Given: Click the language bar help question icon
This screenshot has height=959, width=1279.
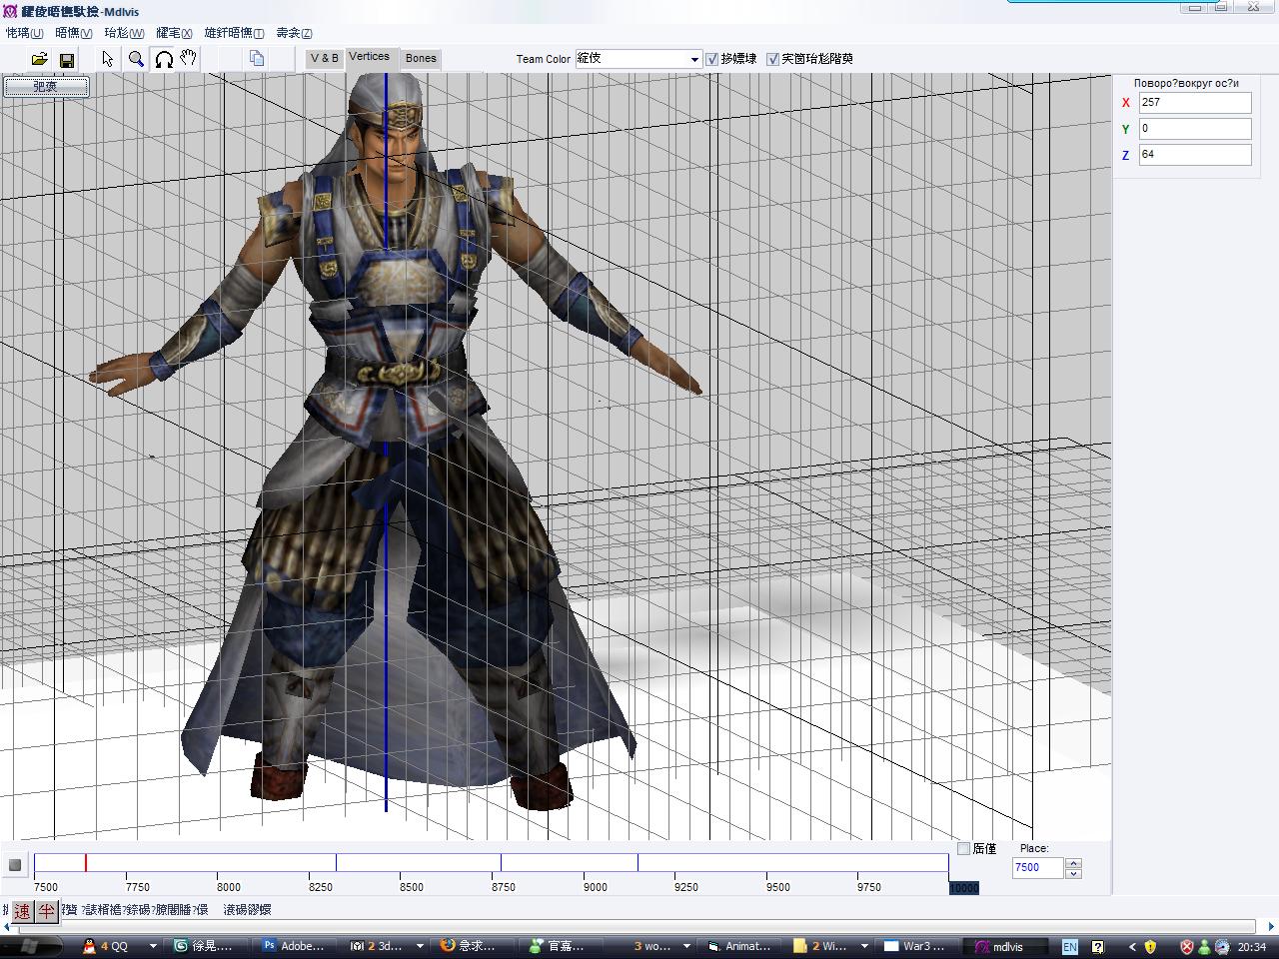Looking at the screenshot, I should 1096,946.
